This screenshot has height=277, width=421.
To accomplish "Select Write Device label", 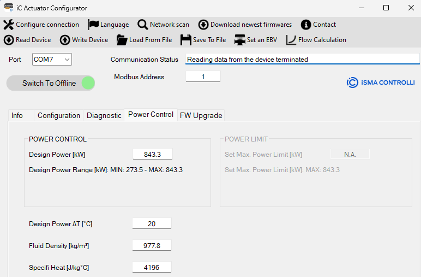I will coord(90,40).
